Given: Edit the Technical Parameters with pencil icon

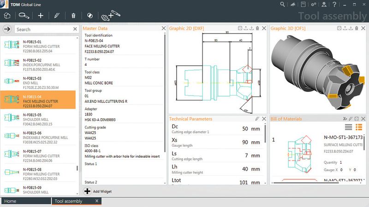Looking at the screenshot, I should click(257, 119).
